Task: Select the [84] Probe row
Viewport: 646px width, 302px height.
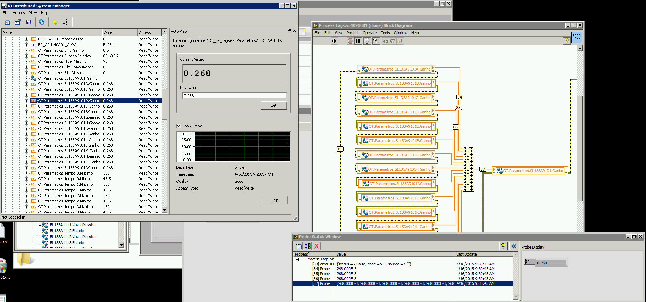Action: tap(403, 269)
